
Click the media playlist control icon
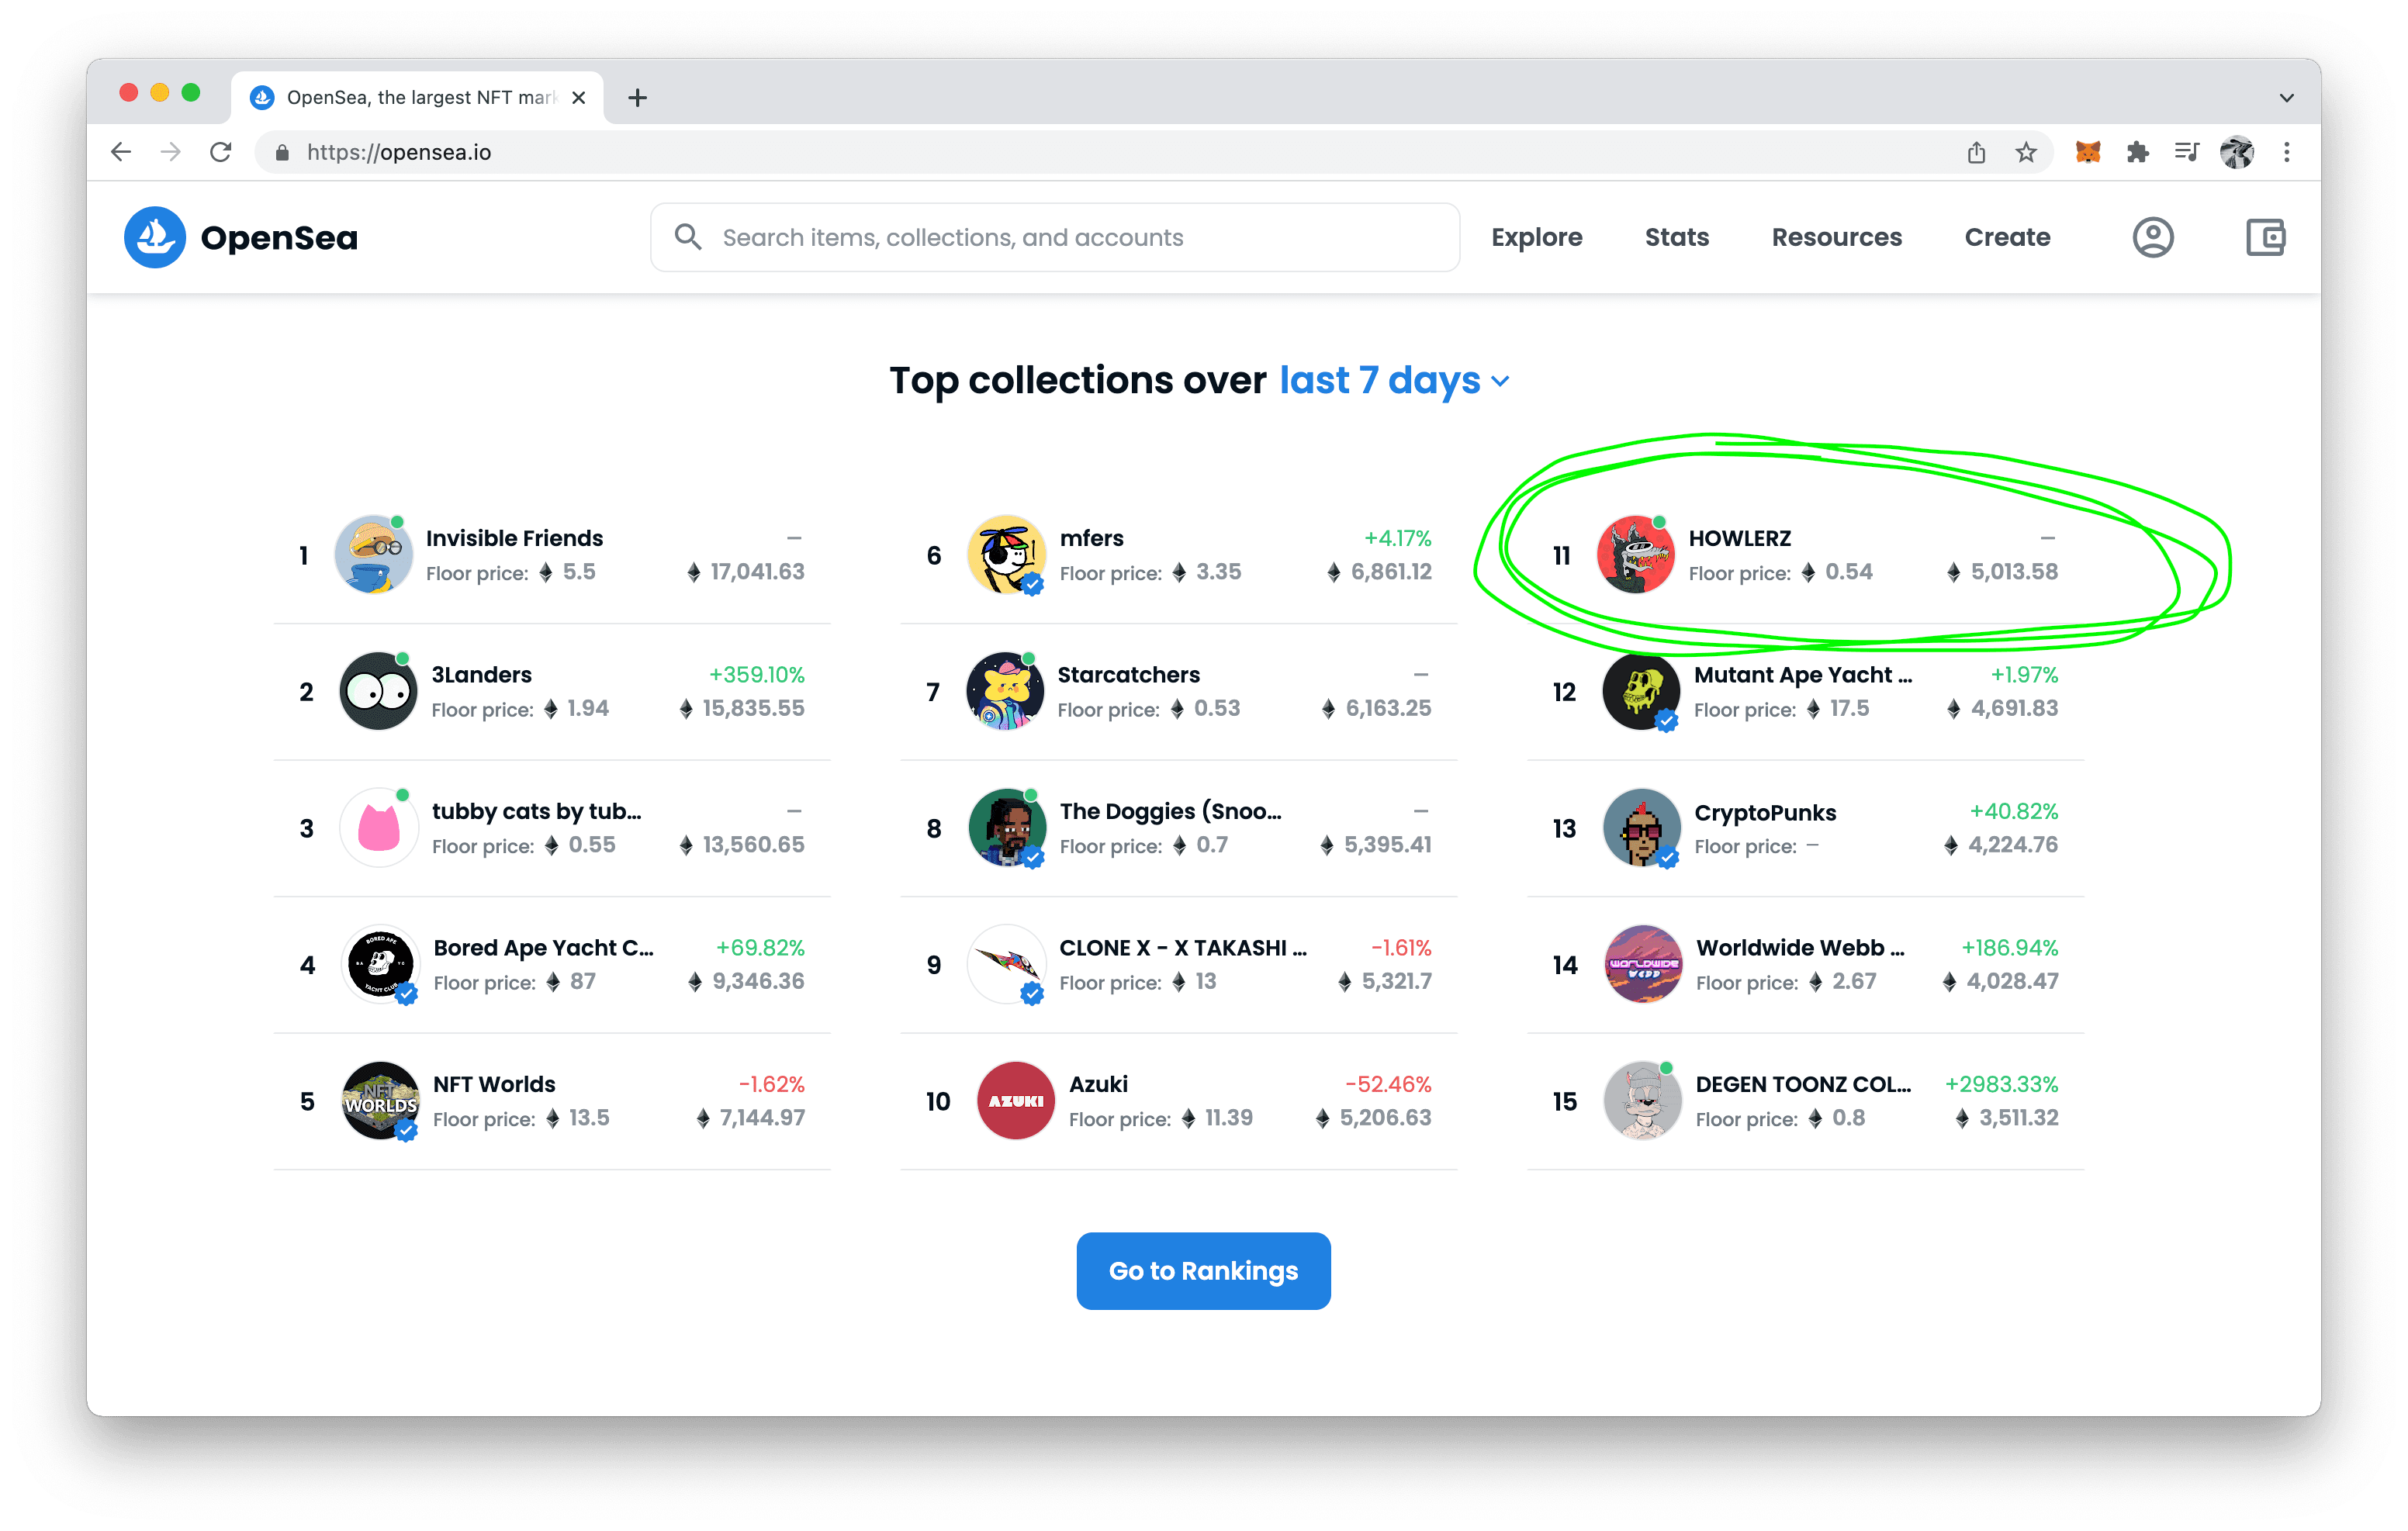click(x=2187, y=152)
